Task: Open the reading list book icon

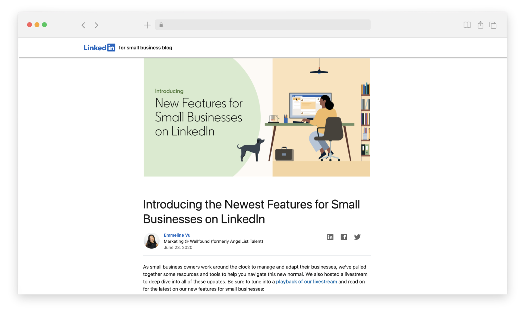Action: pyautogui.click(x=467, y=25)
